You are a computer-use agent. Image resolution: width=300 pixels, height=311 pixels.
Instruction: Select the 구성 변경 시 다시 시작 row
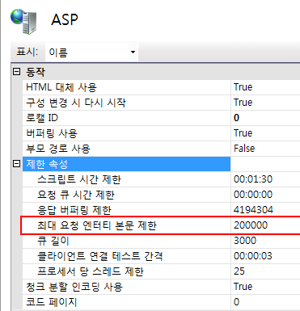pyautogui.click(x=161, y=103)
